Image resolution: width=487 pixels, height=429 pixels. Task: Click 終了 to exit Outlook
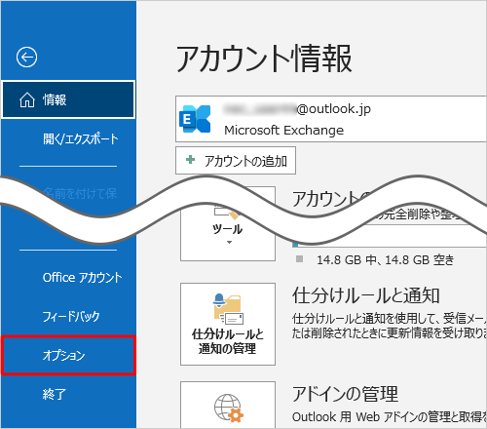(x=54, y=394)
